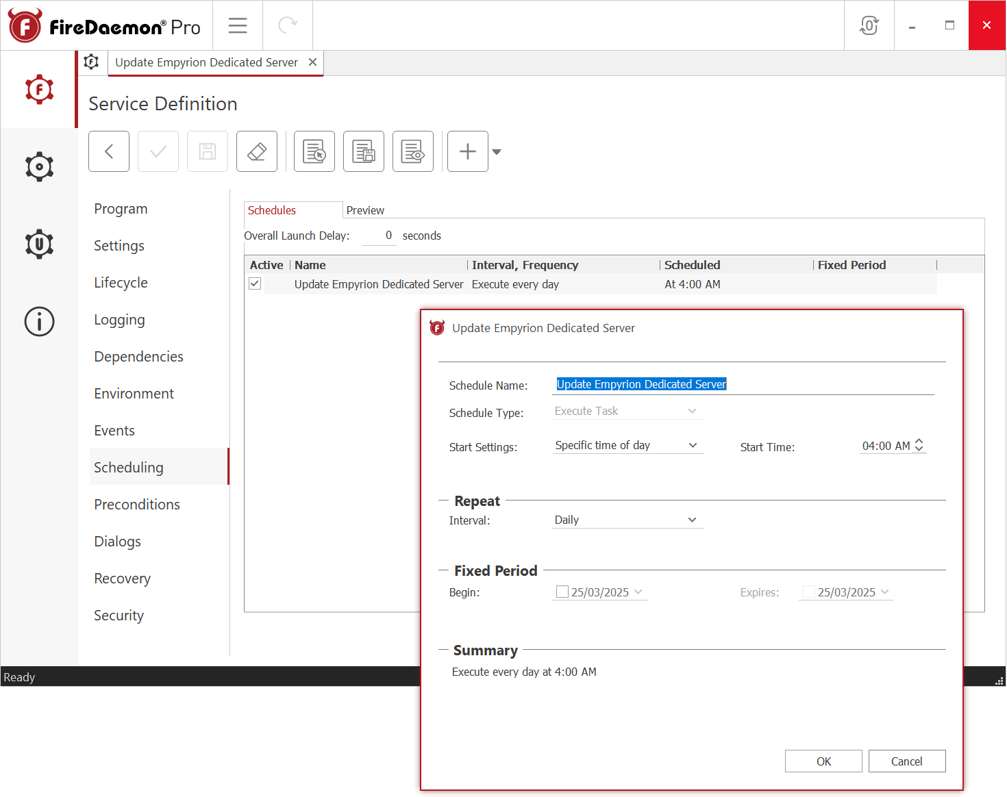Click the Schedule Name input field
The width and height of the screenshot is (1007, 797).
(743, 385)
